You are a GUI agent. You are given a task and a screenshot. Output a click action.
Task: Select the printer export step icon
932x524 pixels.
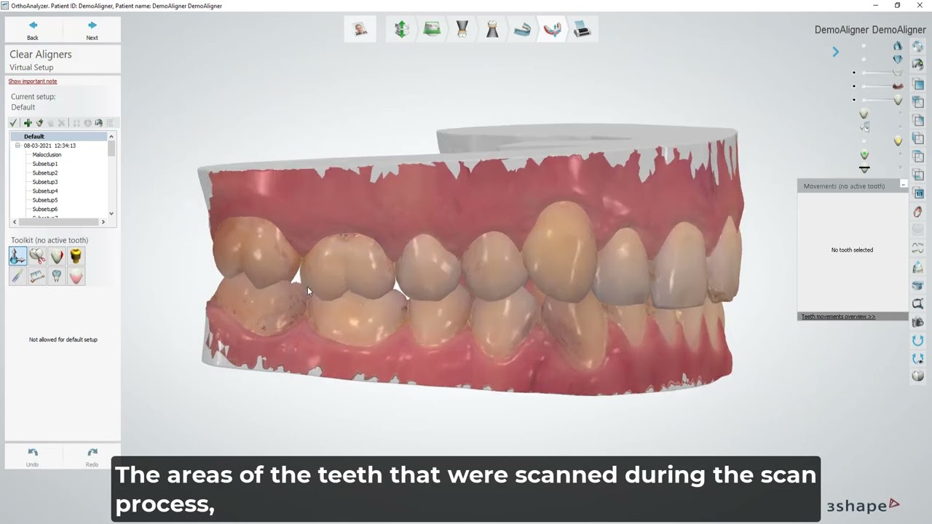click(x=582, y=29)
